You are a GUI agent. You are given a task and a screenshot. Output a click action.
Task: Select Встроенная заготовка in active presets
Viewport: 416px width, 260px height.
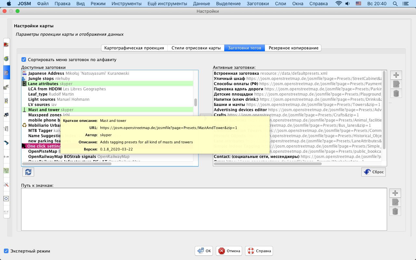tap(298, 73)
